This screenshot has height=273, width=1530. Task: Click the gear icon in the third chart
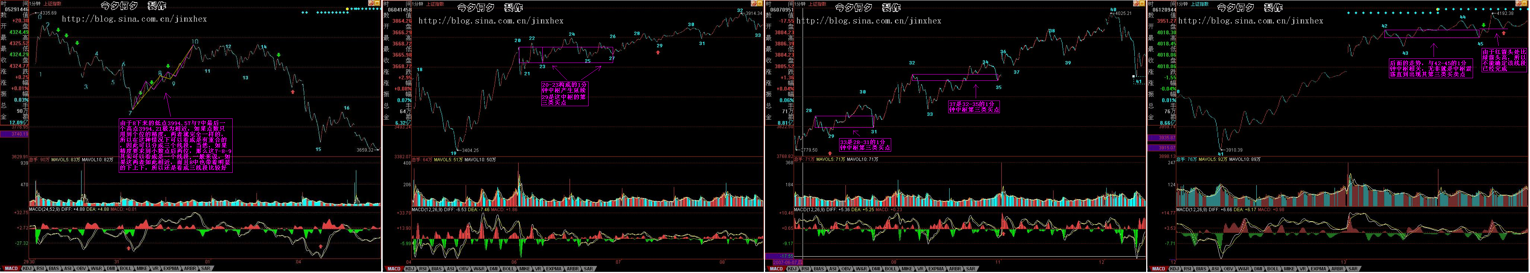1136,3
